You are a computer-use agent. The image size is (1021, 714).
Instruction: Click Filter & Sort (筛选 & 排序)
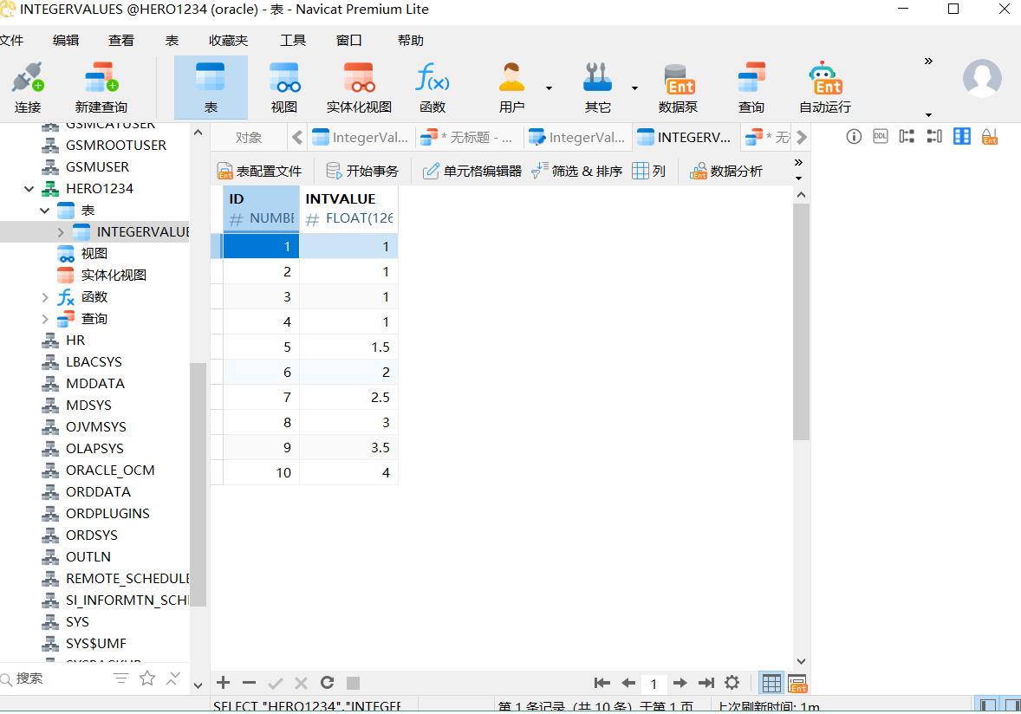pyautogui.click(x=577, y=172)
